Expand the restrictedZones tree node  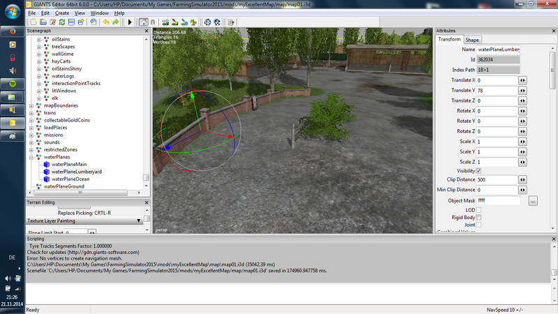31,150
